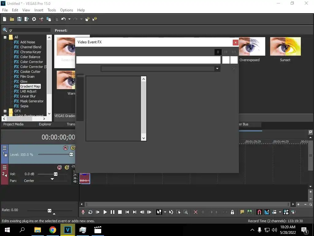
Task: Click the Rate slider handle
Action: click(49, 210)
